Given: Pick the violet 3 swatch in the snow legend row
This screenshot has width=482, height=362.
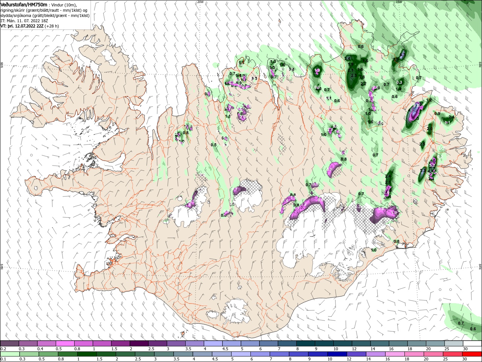Looking at the screenshot, I should [x=176, y=344].
